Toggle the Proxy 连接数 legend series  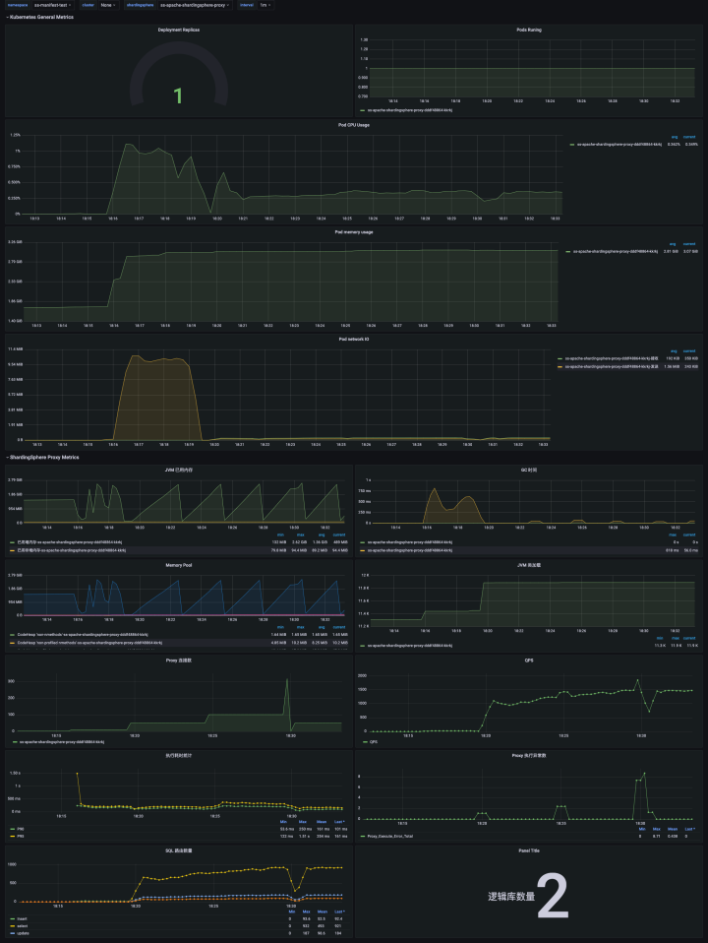(x=61, y=741)
